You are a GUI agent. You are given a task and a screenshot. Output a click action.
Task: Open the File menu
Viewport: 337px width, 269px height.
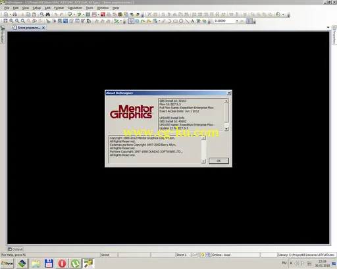pos(7,8)
